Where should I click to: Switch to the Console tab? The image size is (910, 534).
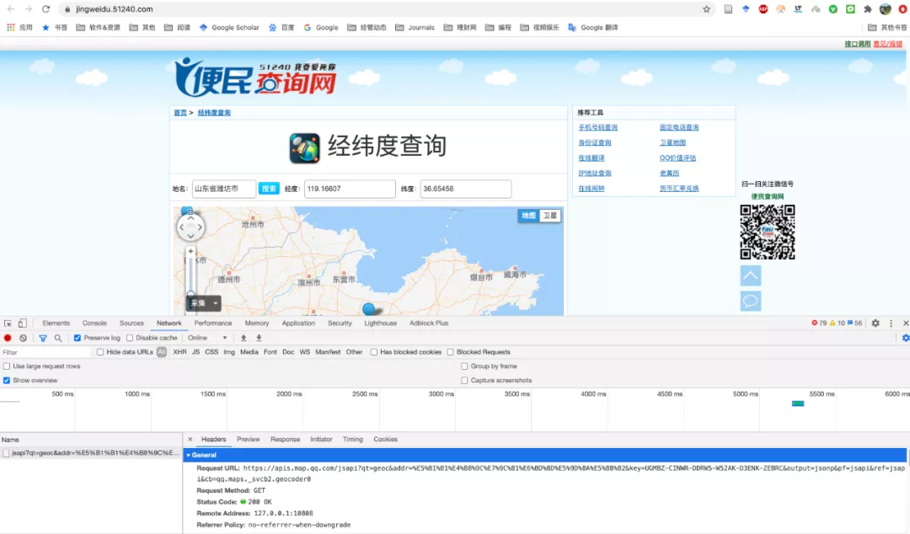(x=94, y=323)
